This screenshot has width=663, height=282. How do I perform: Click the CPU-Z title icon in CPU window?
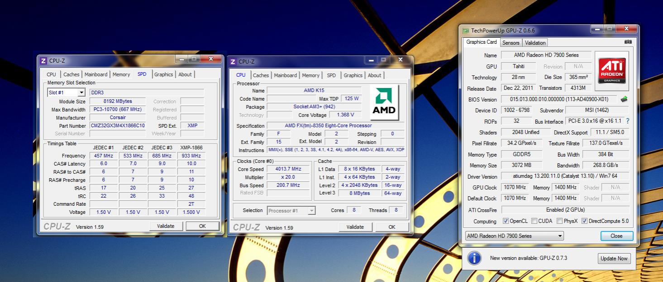233,62
